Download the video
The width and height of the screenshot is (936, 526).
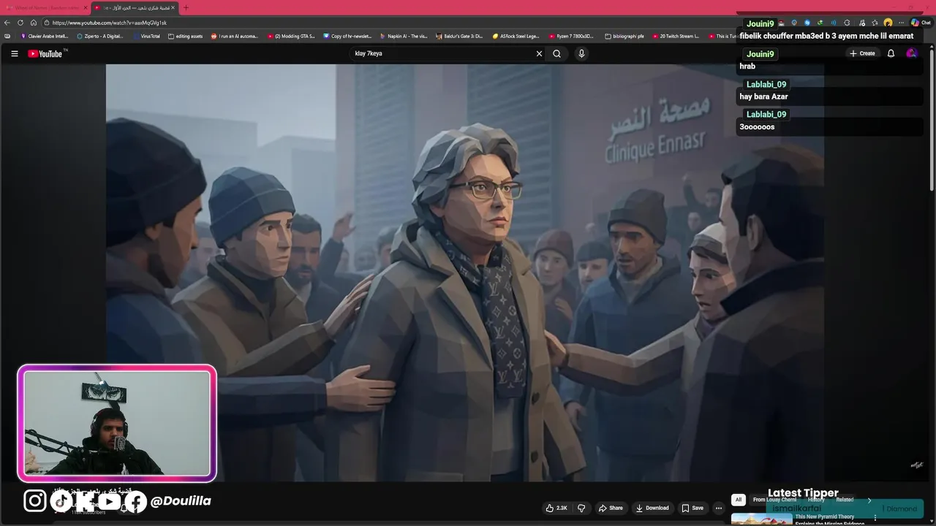point(652,508)
